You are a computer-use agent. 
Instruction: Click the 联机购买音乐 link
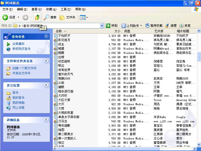(21, 49)
